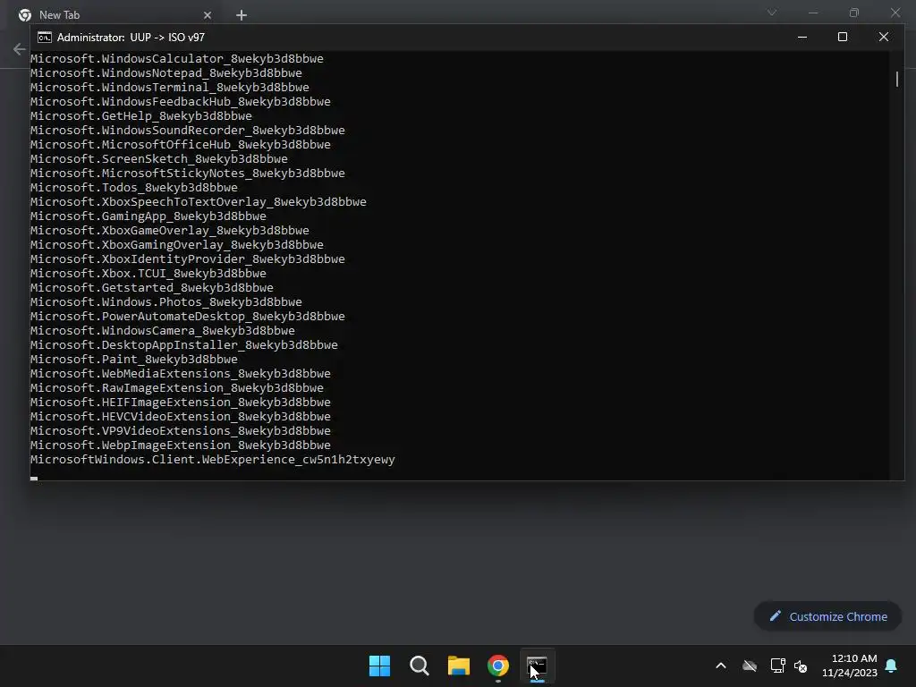Click Microsoft.HEIFImageExtension_8wekyb3d8bbwe line
916x687 pixels.
[x=181, y=402]
